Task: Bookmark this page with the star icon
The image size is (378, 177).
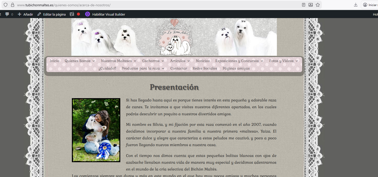Action: point(318,5)
